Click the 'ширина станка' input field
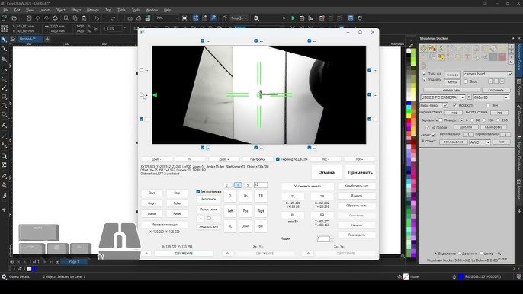Viewport: 523px width, 294px height. (x=454, y=113)
